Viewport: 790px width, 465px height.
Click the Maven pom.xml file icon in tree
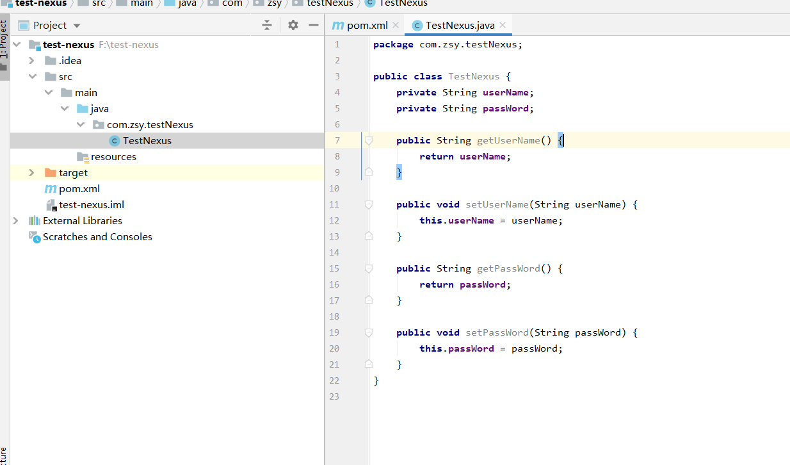point(50,189)
